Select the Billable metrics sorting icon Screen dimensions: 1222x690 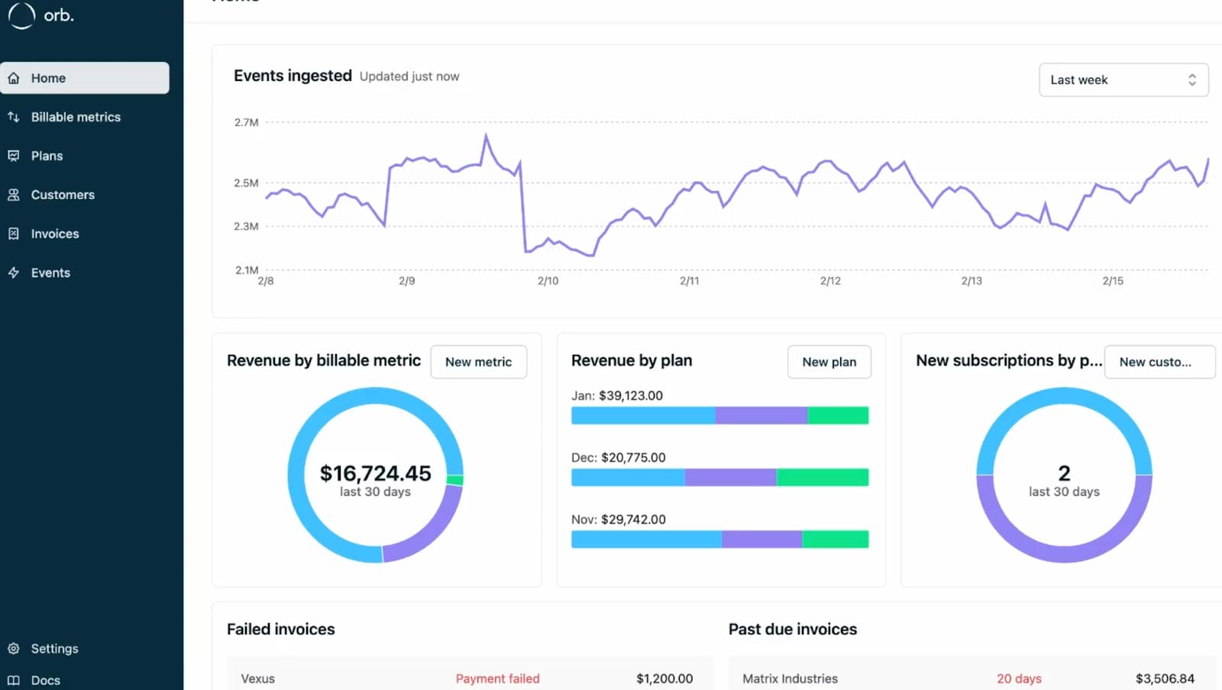click(x=14, y=116)
